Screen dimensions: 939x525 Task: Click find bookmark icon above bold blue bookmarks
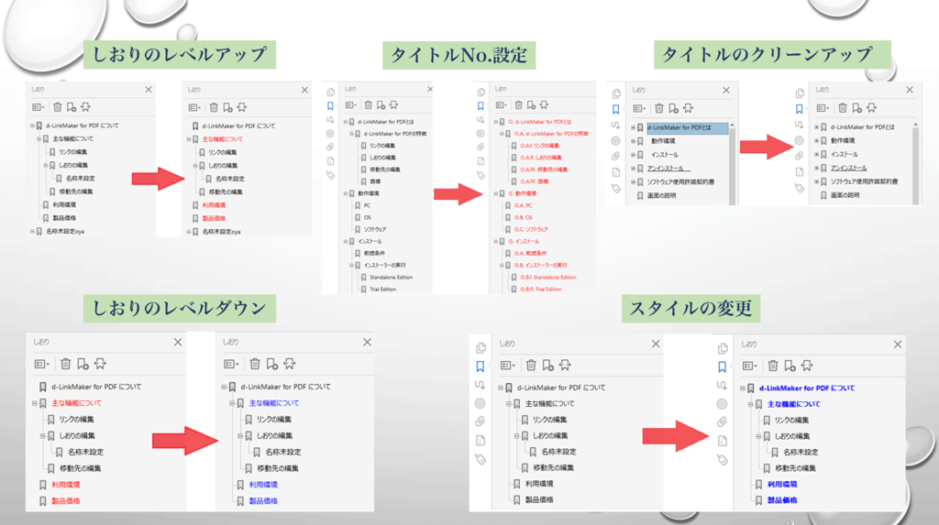[808, 366]
